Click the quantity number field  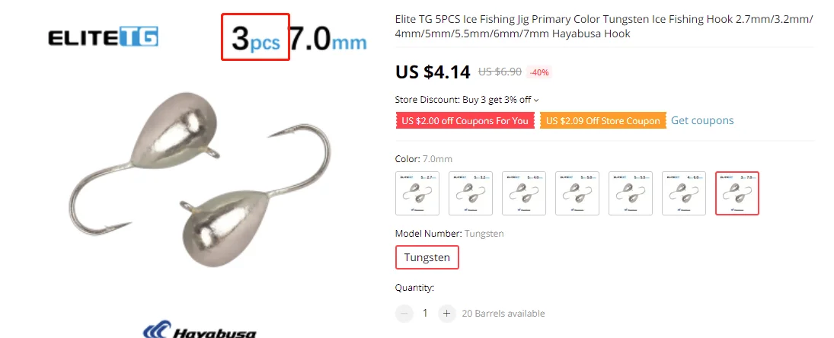coord(425,314)
